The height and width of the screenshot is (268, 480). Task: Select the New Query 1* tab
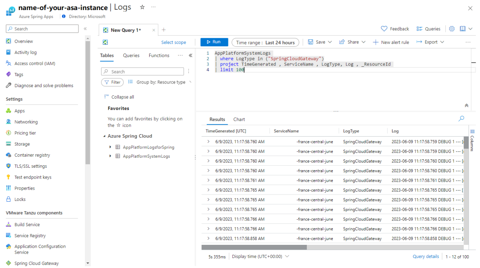[x=126, y=30]
